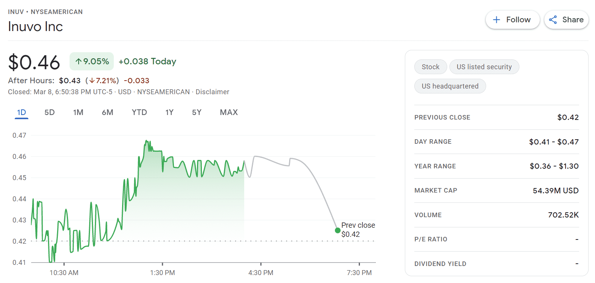This screenshot has height=283, width=595.
Task: Click the 7:30 PM axis label
Action: pos(359,273)
